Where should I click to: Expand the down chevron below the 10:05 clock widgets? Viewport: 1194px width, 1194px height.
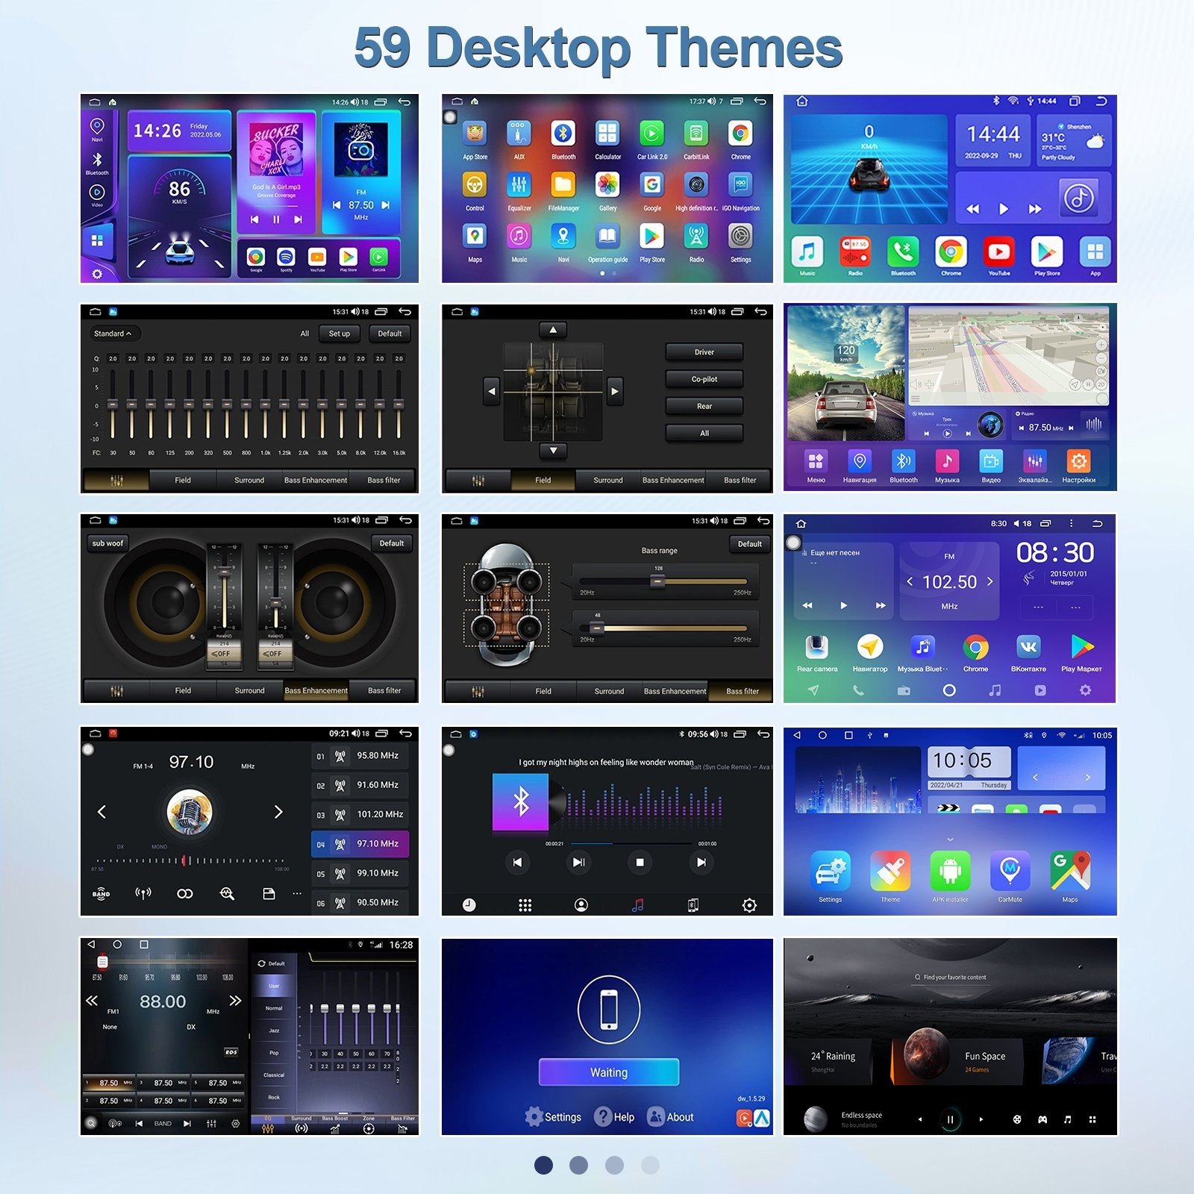[950, 840]
